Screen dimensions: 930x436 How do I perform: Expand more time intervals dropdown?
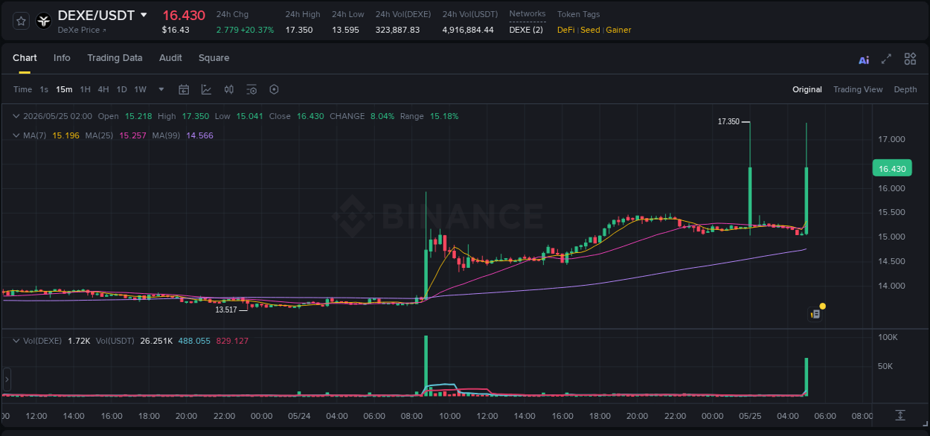[x=161, y=89]
